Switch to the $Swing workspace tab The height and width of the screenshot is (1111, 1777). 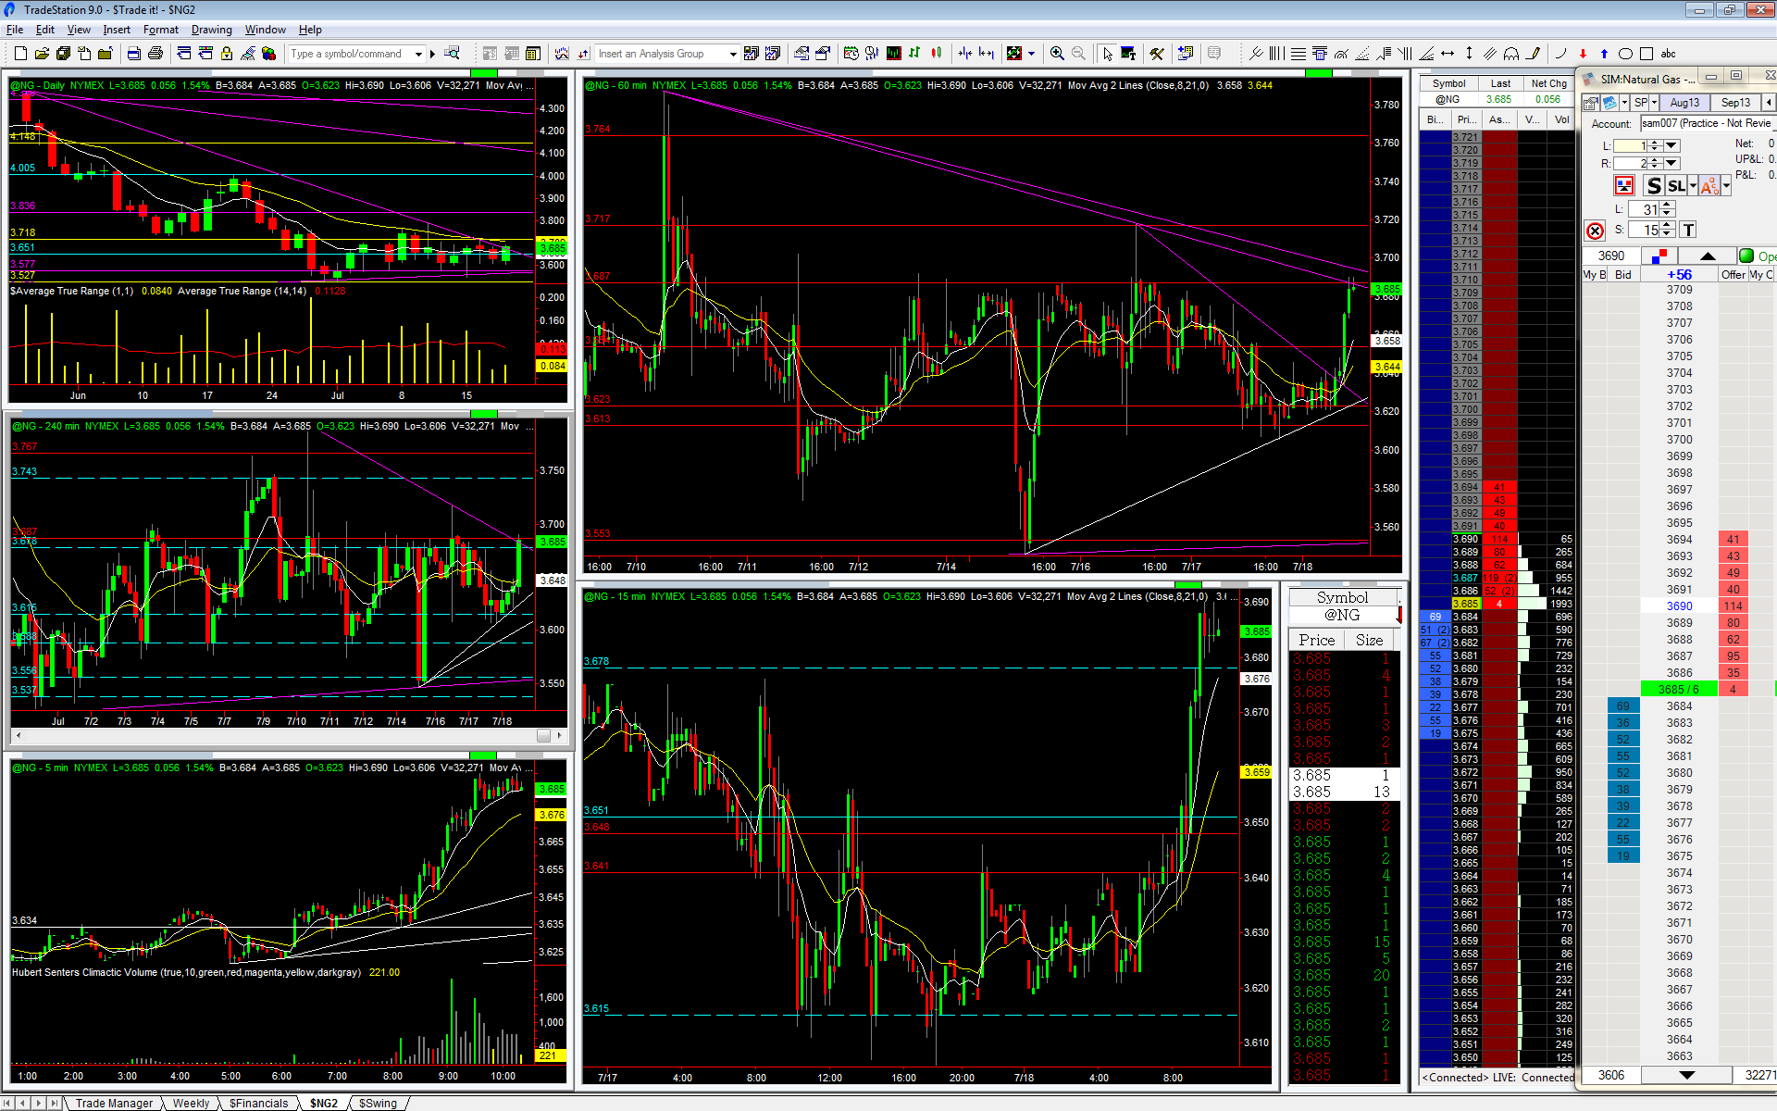click(x=378, y=1103)
